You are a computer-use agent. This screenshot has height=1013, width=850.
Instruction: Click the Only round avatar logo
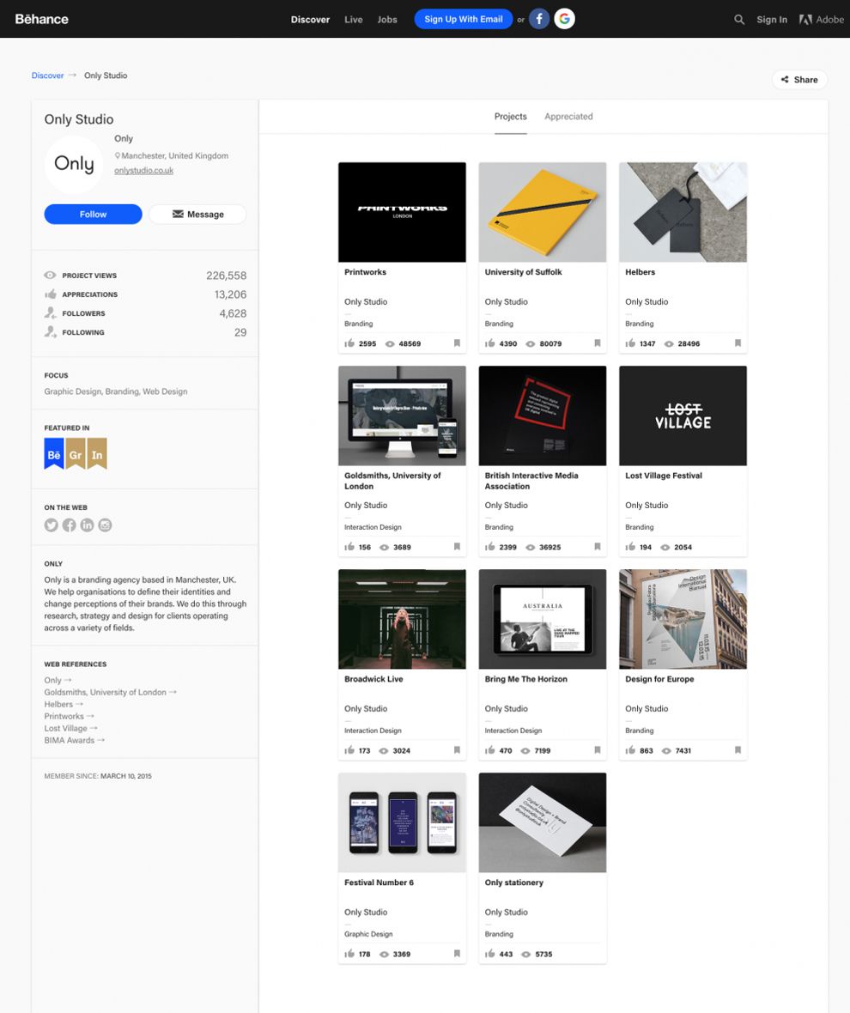tap(74, 165)
